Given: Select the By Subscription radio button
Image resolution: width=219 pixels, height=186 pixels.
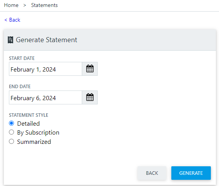Looking at the screenshot, I should coord(12,132).
